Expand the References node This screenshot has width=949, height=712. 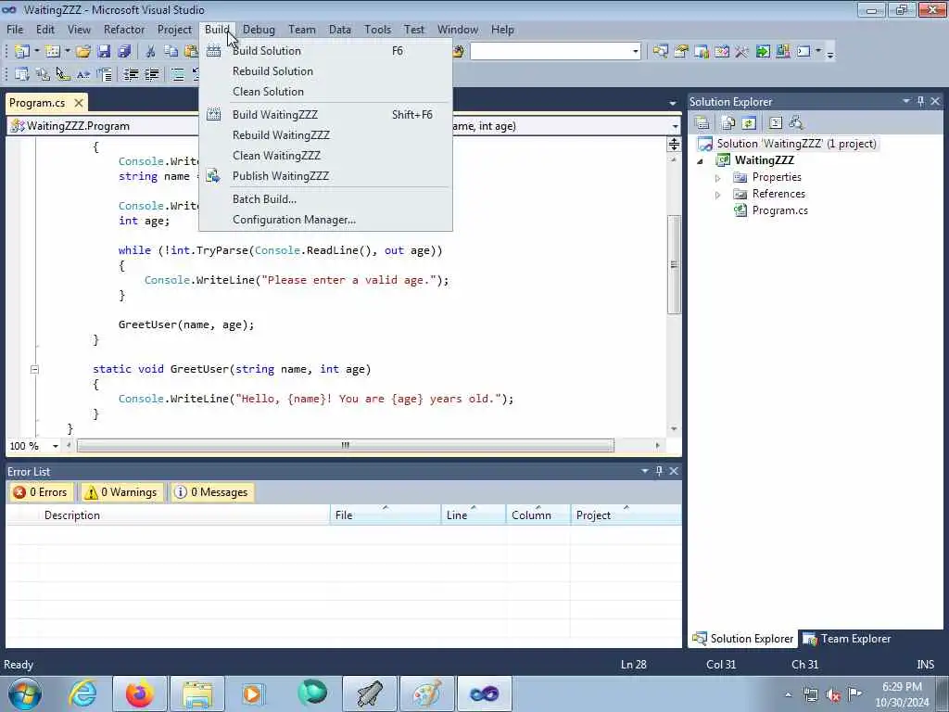(x=718, y=195)
